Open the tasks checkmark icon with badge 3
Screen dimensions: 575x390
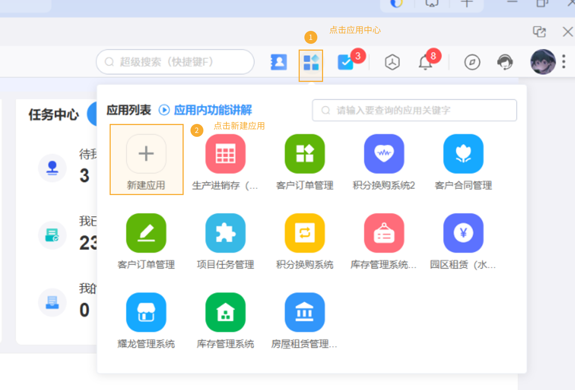pos(346,62)
